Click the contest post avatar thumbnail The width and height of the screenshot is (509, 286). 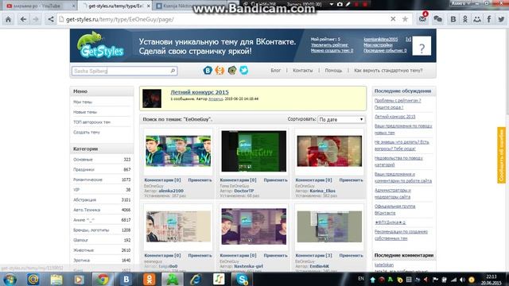point(152,99)
